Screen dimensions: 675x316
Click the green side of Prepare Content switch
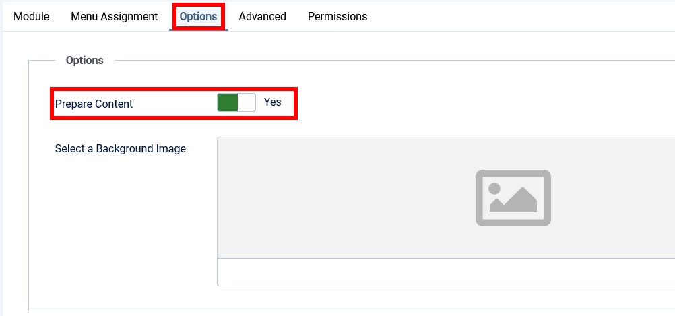[228, 102]
